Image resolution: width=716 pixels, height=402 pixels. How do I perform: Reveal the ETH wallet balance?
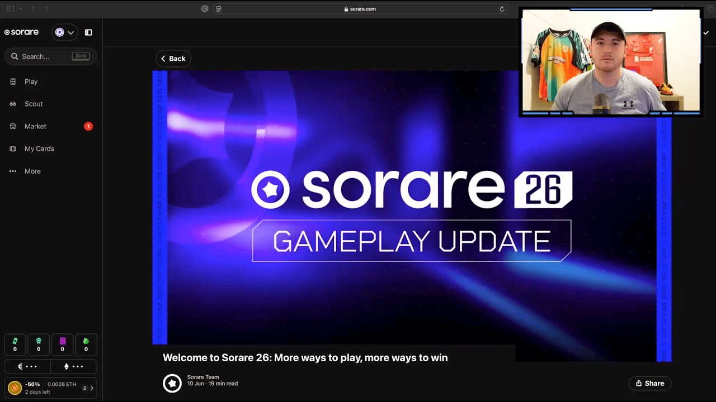point(73,367)
